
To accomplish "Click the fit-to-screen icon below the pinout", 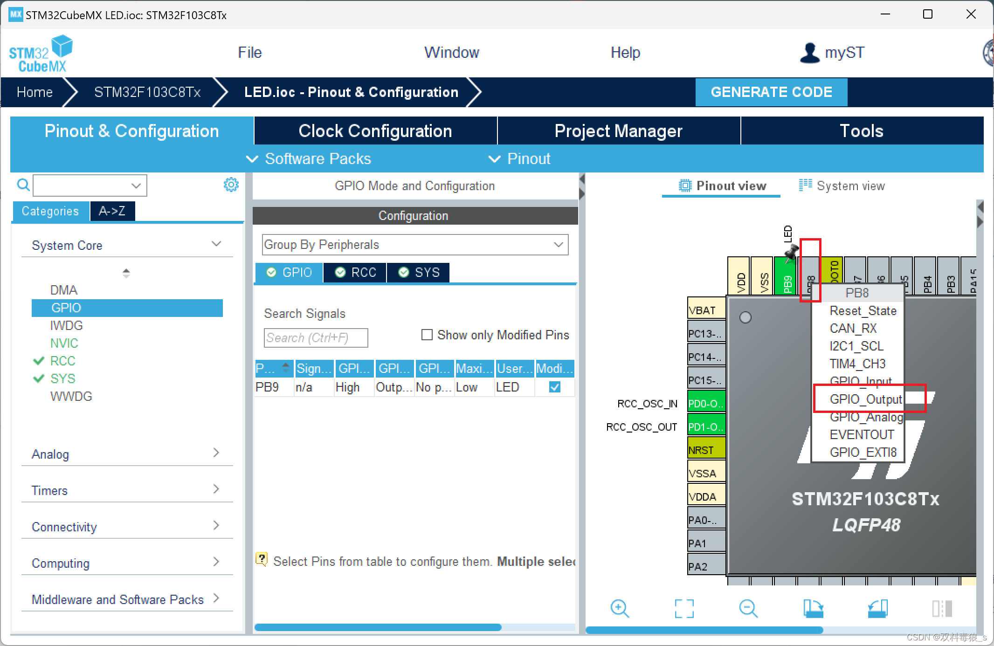I will click(684, 608).
